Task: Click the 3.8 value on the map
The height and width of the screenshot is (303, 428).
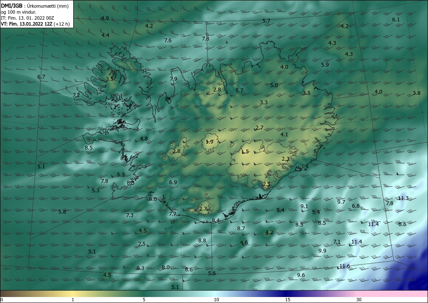Action: pyautogui.click(x=416, y=93)
